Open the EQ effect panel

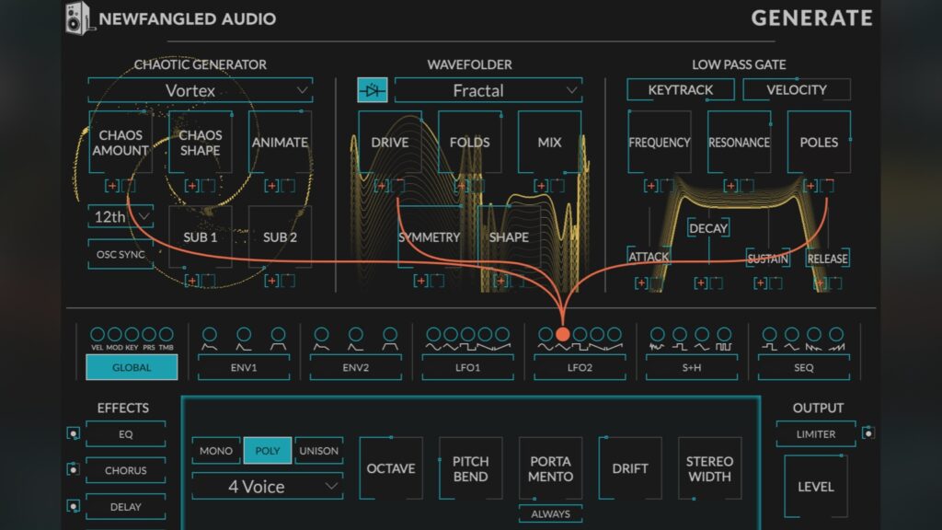[125, 434]
